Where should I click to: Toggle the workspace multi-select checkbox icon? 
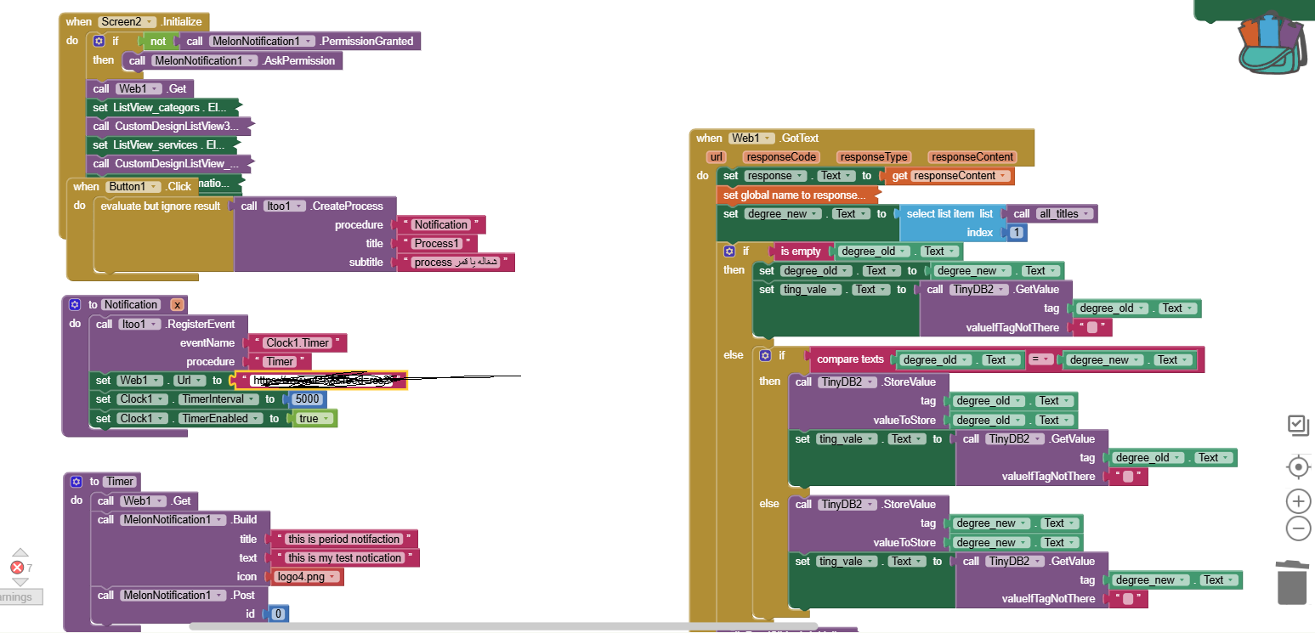(x=1297, y=424)
